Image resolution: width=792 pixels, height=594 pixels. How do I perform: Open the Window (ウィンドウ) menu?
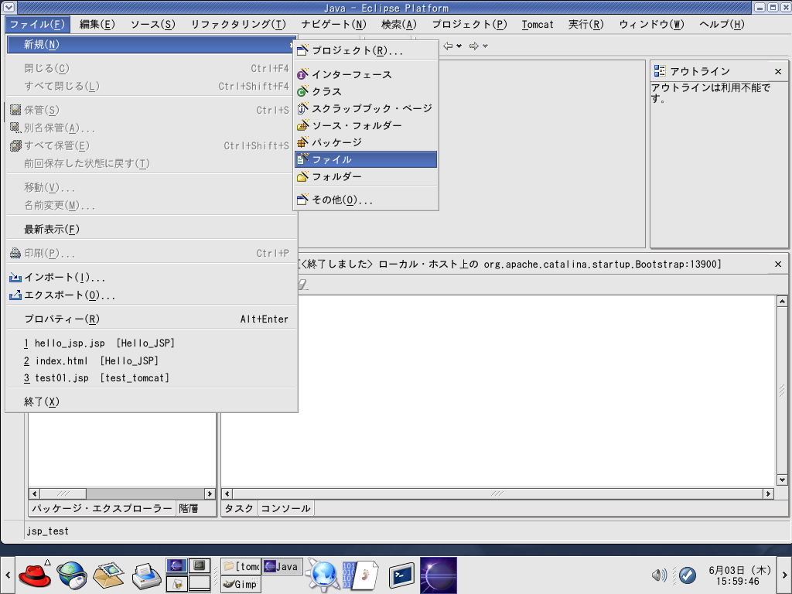point(651,24)
